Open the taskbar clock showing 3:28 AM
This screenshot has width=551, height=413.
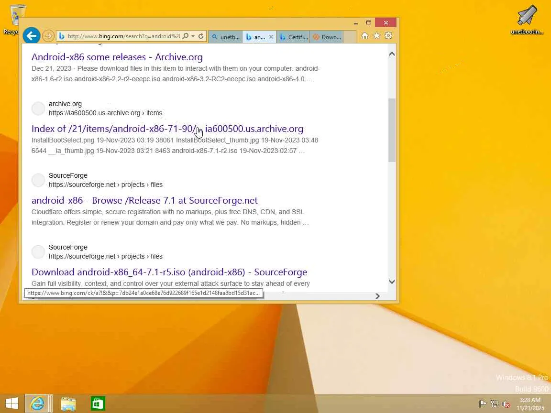coord(530,404)
